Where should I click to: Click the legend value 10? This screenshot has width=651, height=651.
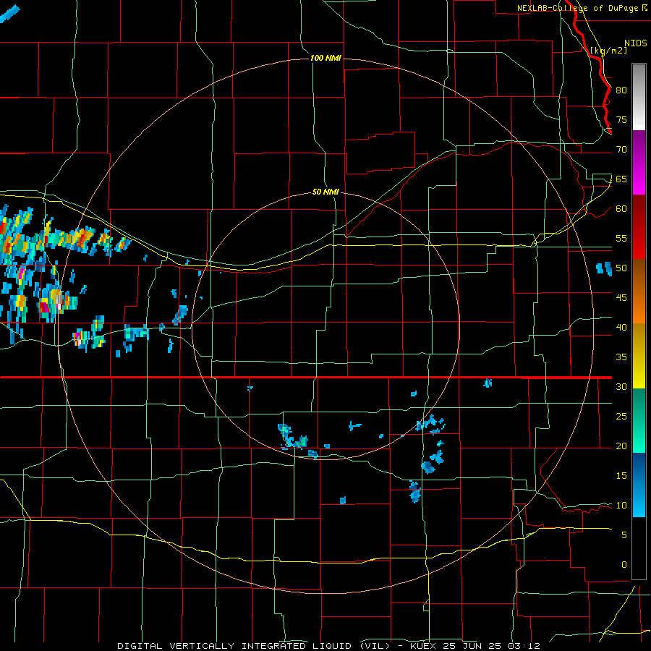point(621,506)
